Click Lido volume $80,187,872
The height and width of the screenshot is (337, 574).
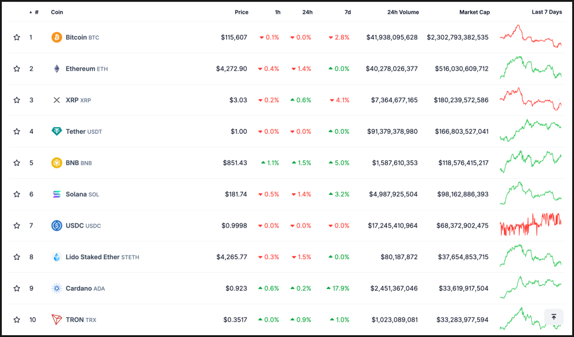tap(399, 257)
